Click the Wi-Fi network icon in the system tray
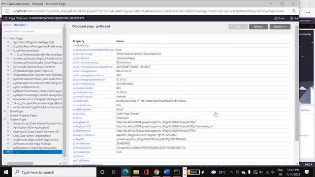Screen dimensions: 315x177 267,172
